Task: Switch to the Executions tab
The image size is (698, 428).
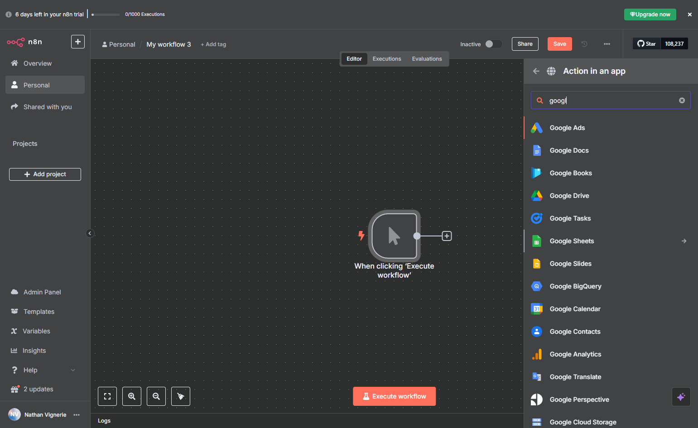Action: pos(387,59)
